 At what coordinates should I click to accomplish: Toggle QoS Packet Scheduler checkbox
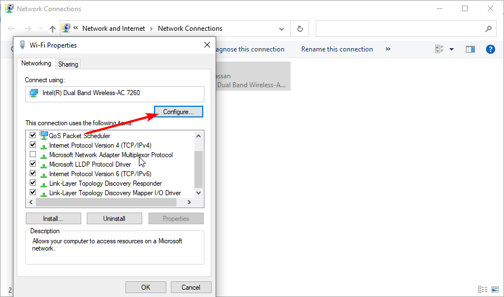tap(33, 135)
